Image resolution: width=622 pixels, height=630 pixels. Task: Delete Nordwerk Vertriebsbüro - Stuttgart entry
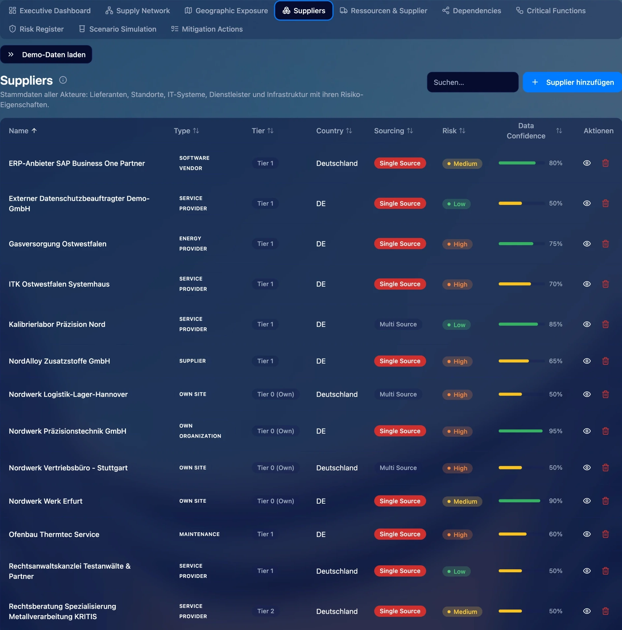tap(605, 467)
